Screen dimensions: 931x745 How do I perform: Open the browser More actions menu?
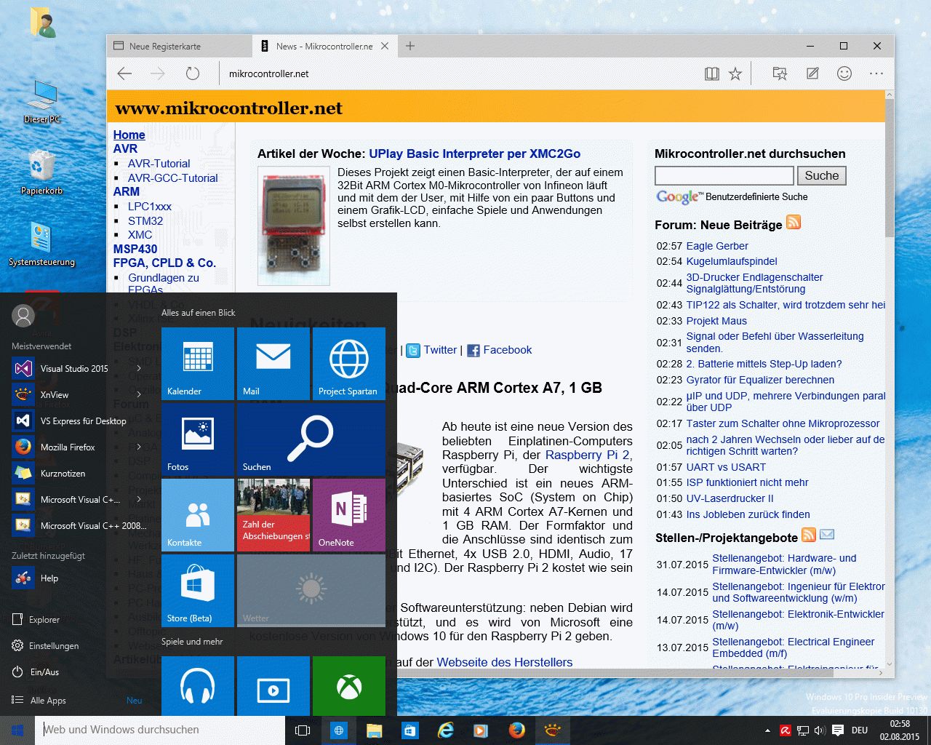(x=876, y=73)
